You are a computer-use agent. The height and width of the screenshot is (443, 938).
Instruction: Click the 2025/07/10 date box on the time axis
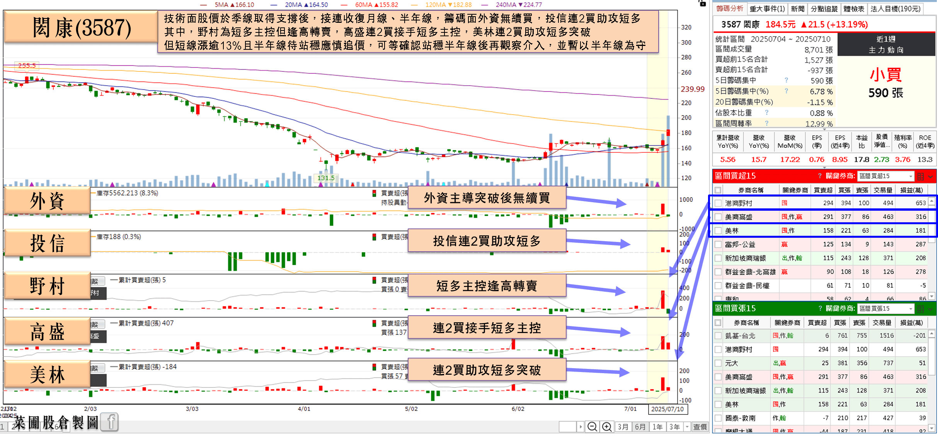tap(667, 409)
